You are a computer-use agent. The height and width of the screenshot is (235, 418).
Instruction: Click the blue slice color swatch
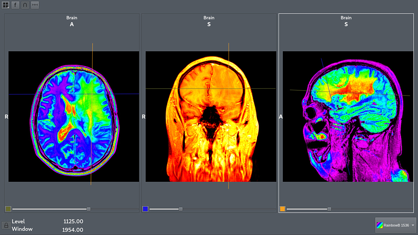point(145,209)
